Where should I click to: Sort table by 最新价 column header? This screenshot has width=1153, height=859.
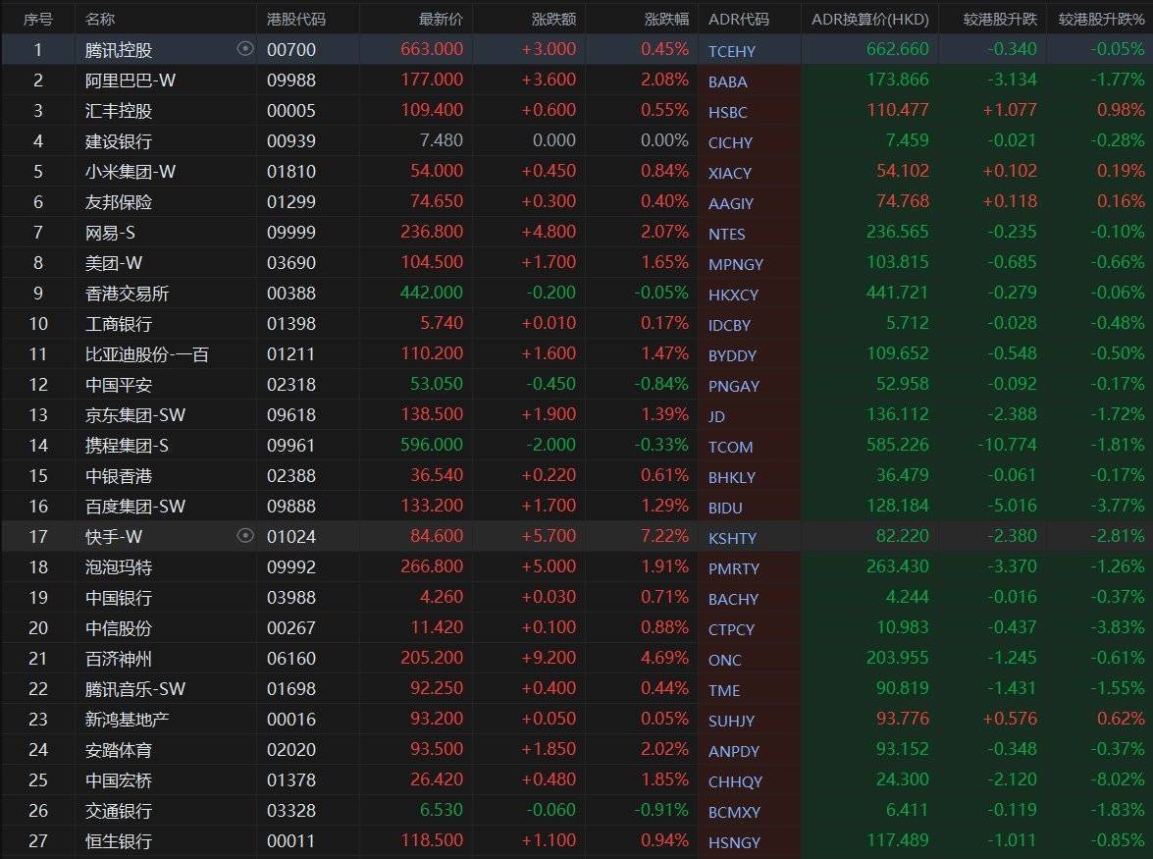click(x=441, y=19)
